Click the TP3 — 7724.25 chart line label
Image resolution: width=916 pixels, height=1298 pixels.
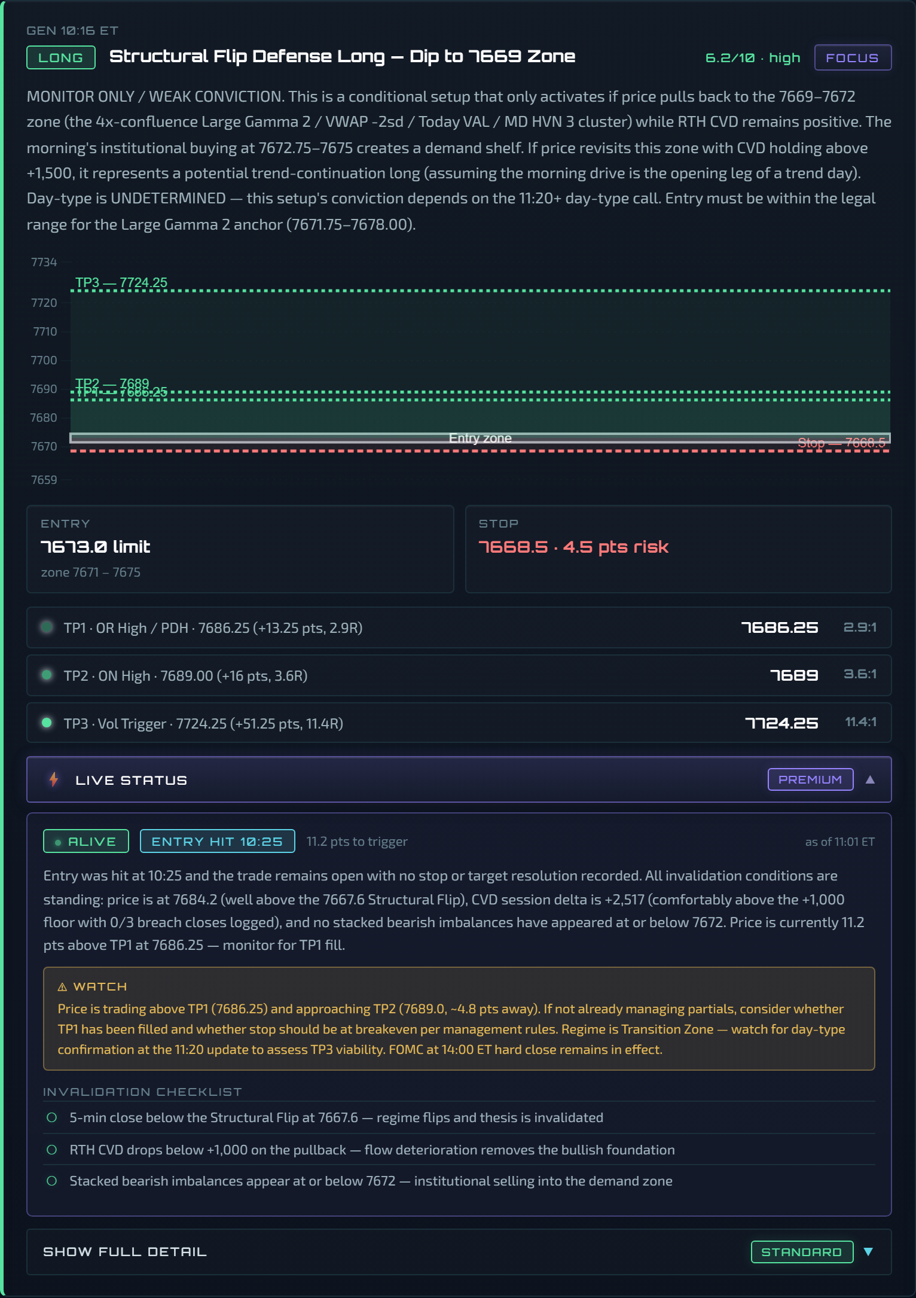[121, 282]
